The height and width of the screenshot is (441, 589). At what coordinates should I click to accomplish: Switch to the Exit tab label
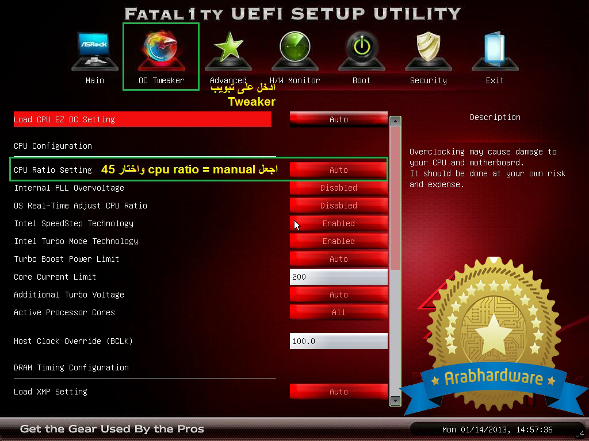pos(495,80)
